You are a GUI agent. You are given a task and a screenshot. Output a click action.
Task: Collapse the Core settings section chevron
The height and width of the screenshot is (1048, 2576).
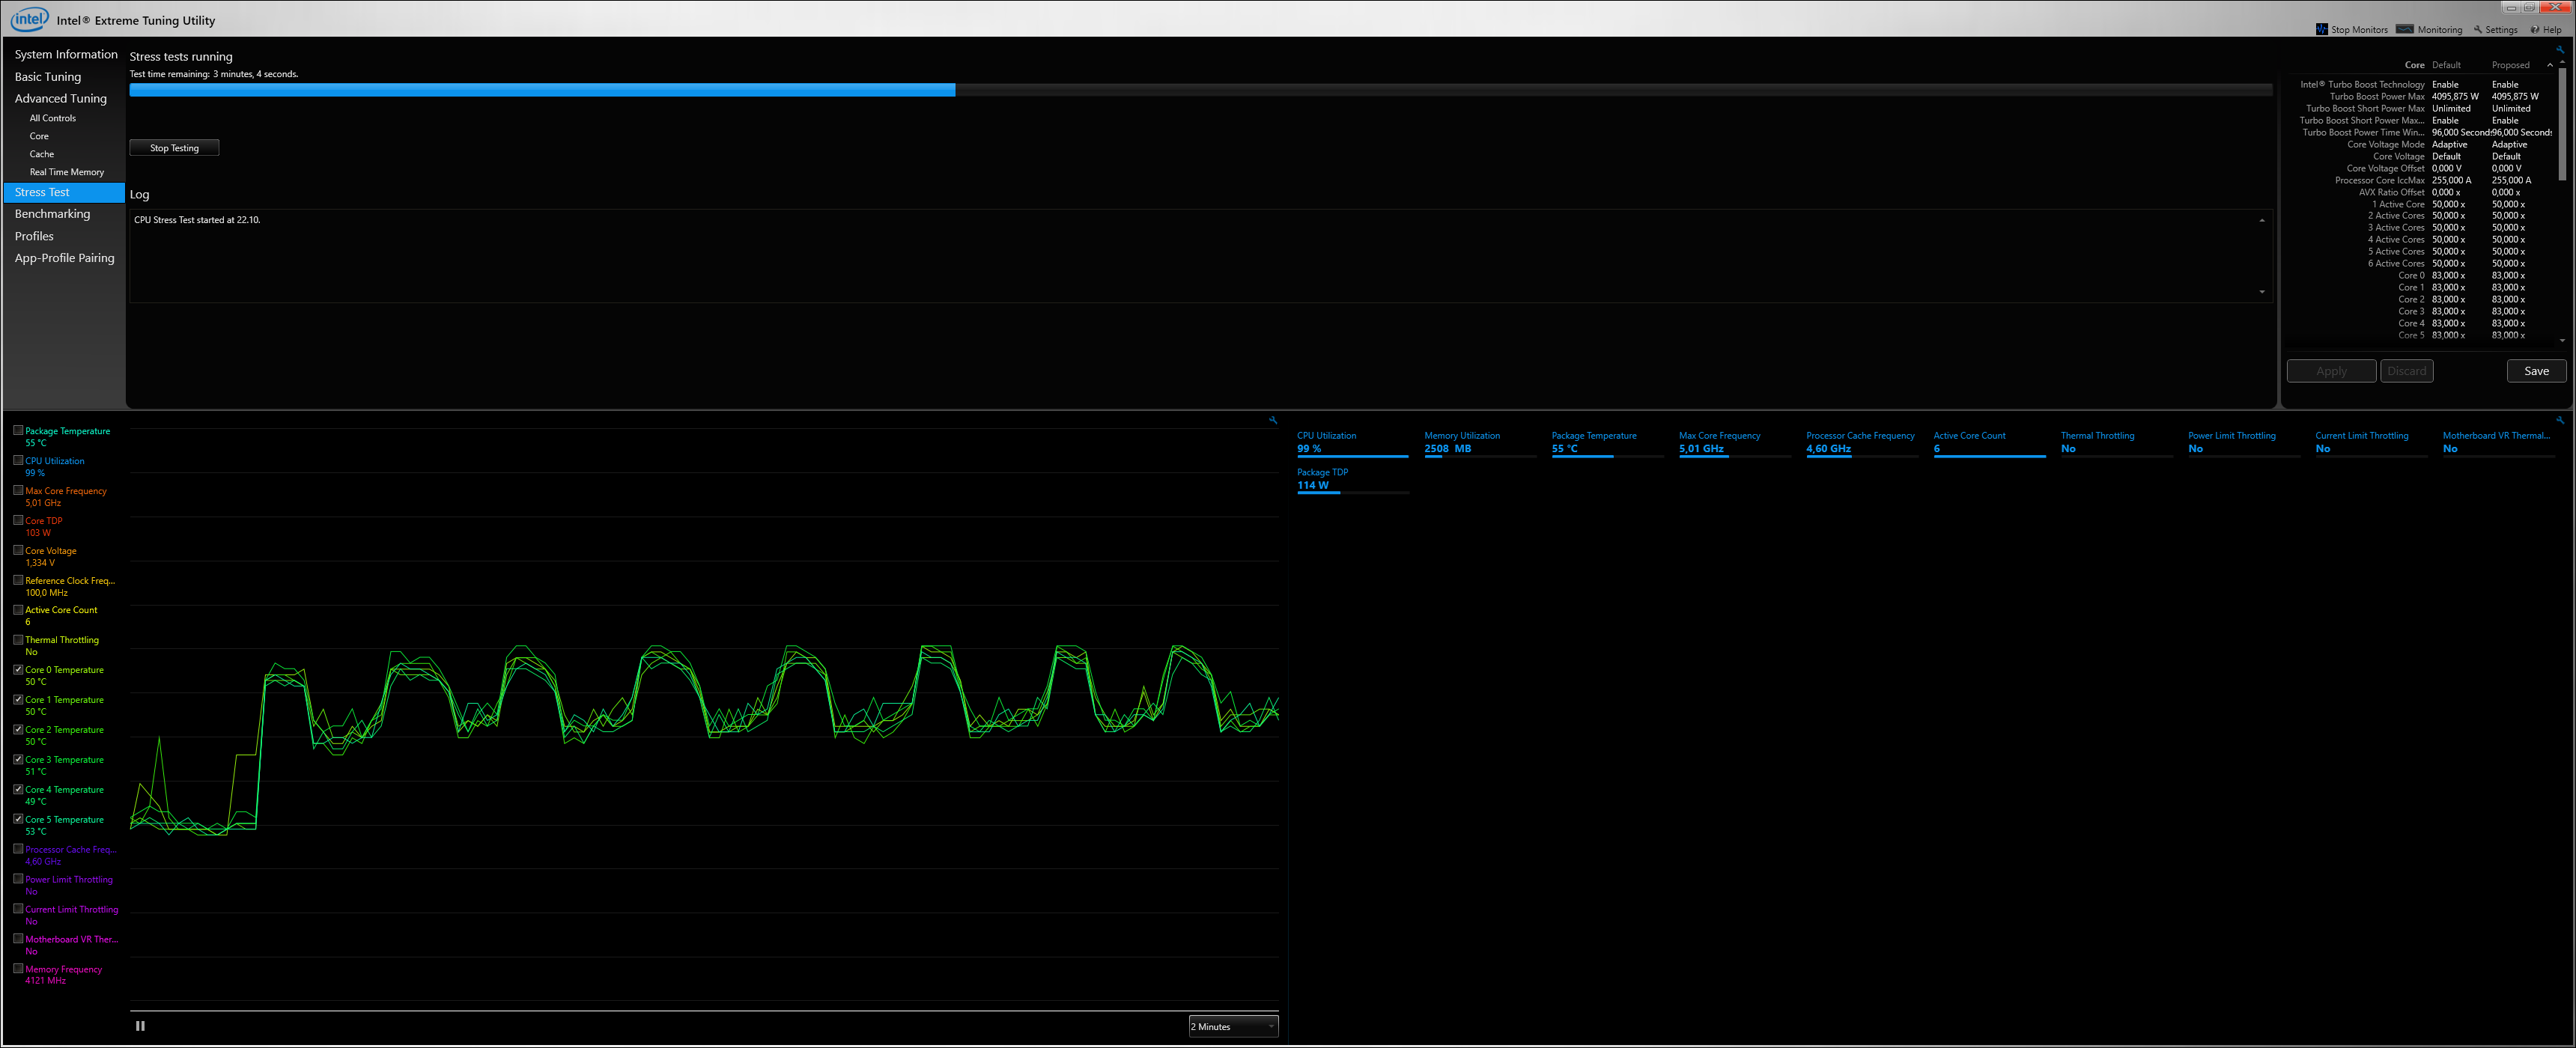[2549, 65]
